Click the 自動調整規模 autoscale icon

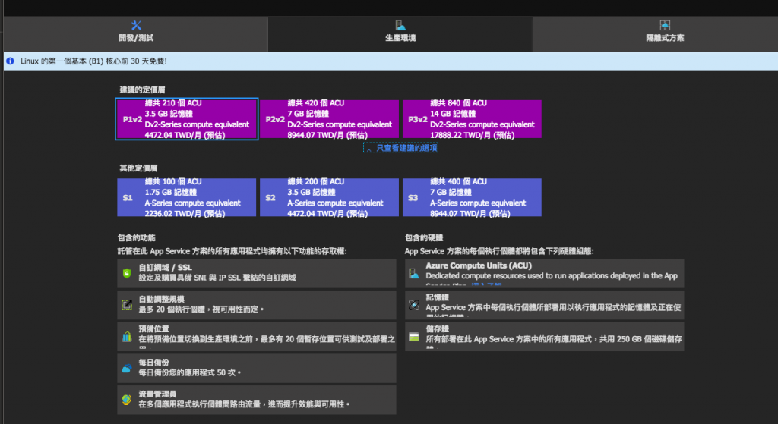click(127, 305)
